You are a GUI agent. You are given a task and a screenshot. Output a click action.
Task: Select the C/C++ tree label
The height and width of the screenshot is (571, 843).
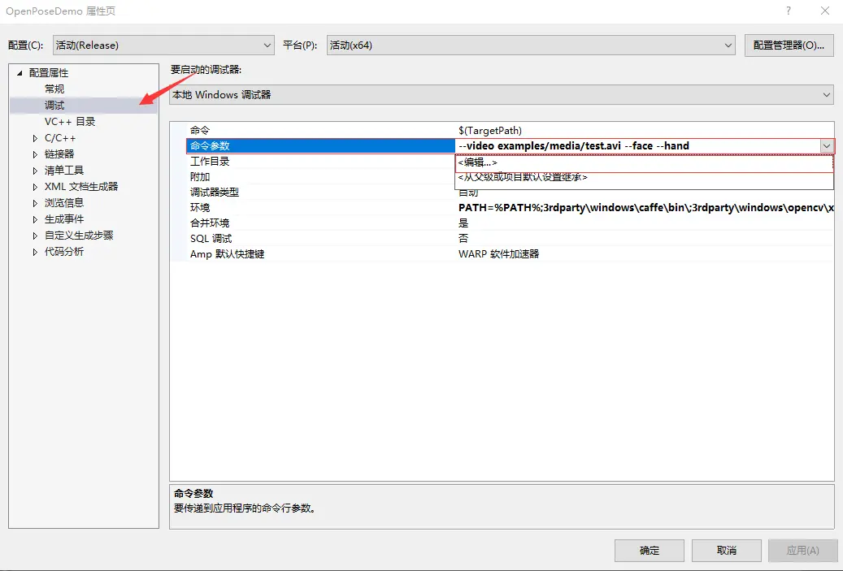(x=60, y=138)
